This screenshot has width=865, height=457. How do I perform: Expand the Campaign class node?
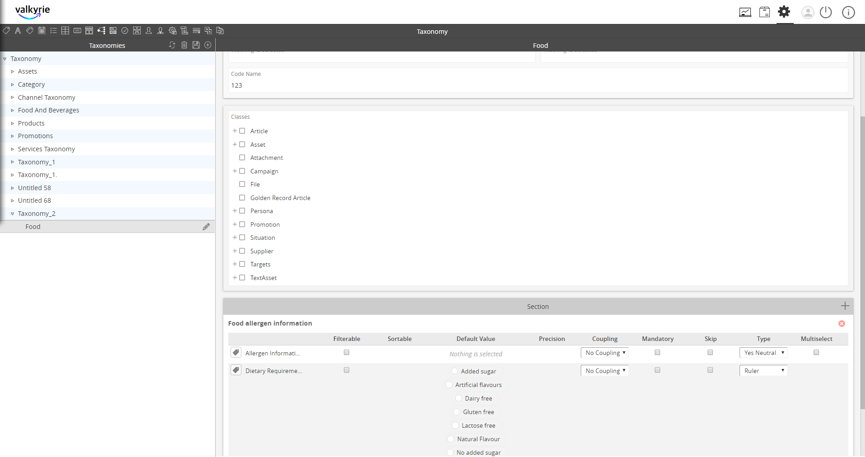(235, 171)
